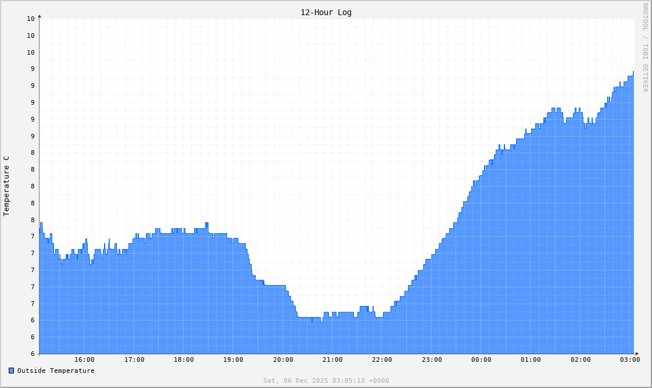Click the timestamp Sat, 06 Dec 2025
Screen dimensions: 652x388
coord(327,380)
